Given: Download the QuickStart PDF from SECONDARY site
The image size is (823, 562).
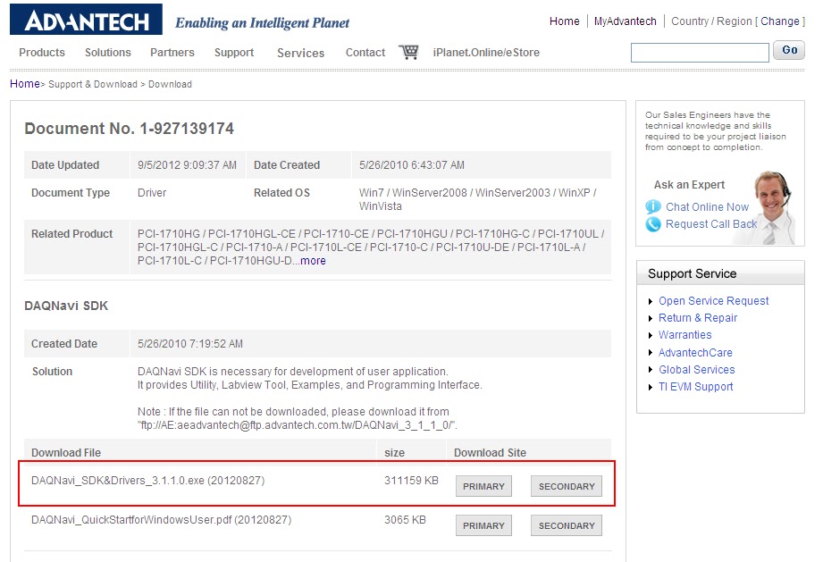Looking at the screenshot, I should (x=566, y=525).
